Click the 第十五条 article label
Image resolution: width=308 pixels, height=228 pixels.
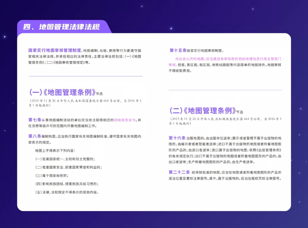tap(178, 51)
